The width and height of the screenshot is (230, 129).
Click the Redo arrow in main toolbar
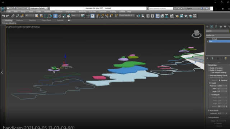(8, 16)
